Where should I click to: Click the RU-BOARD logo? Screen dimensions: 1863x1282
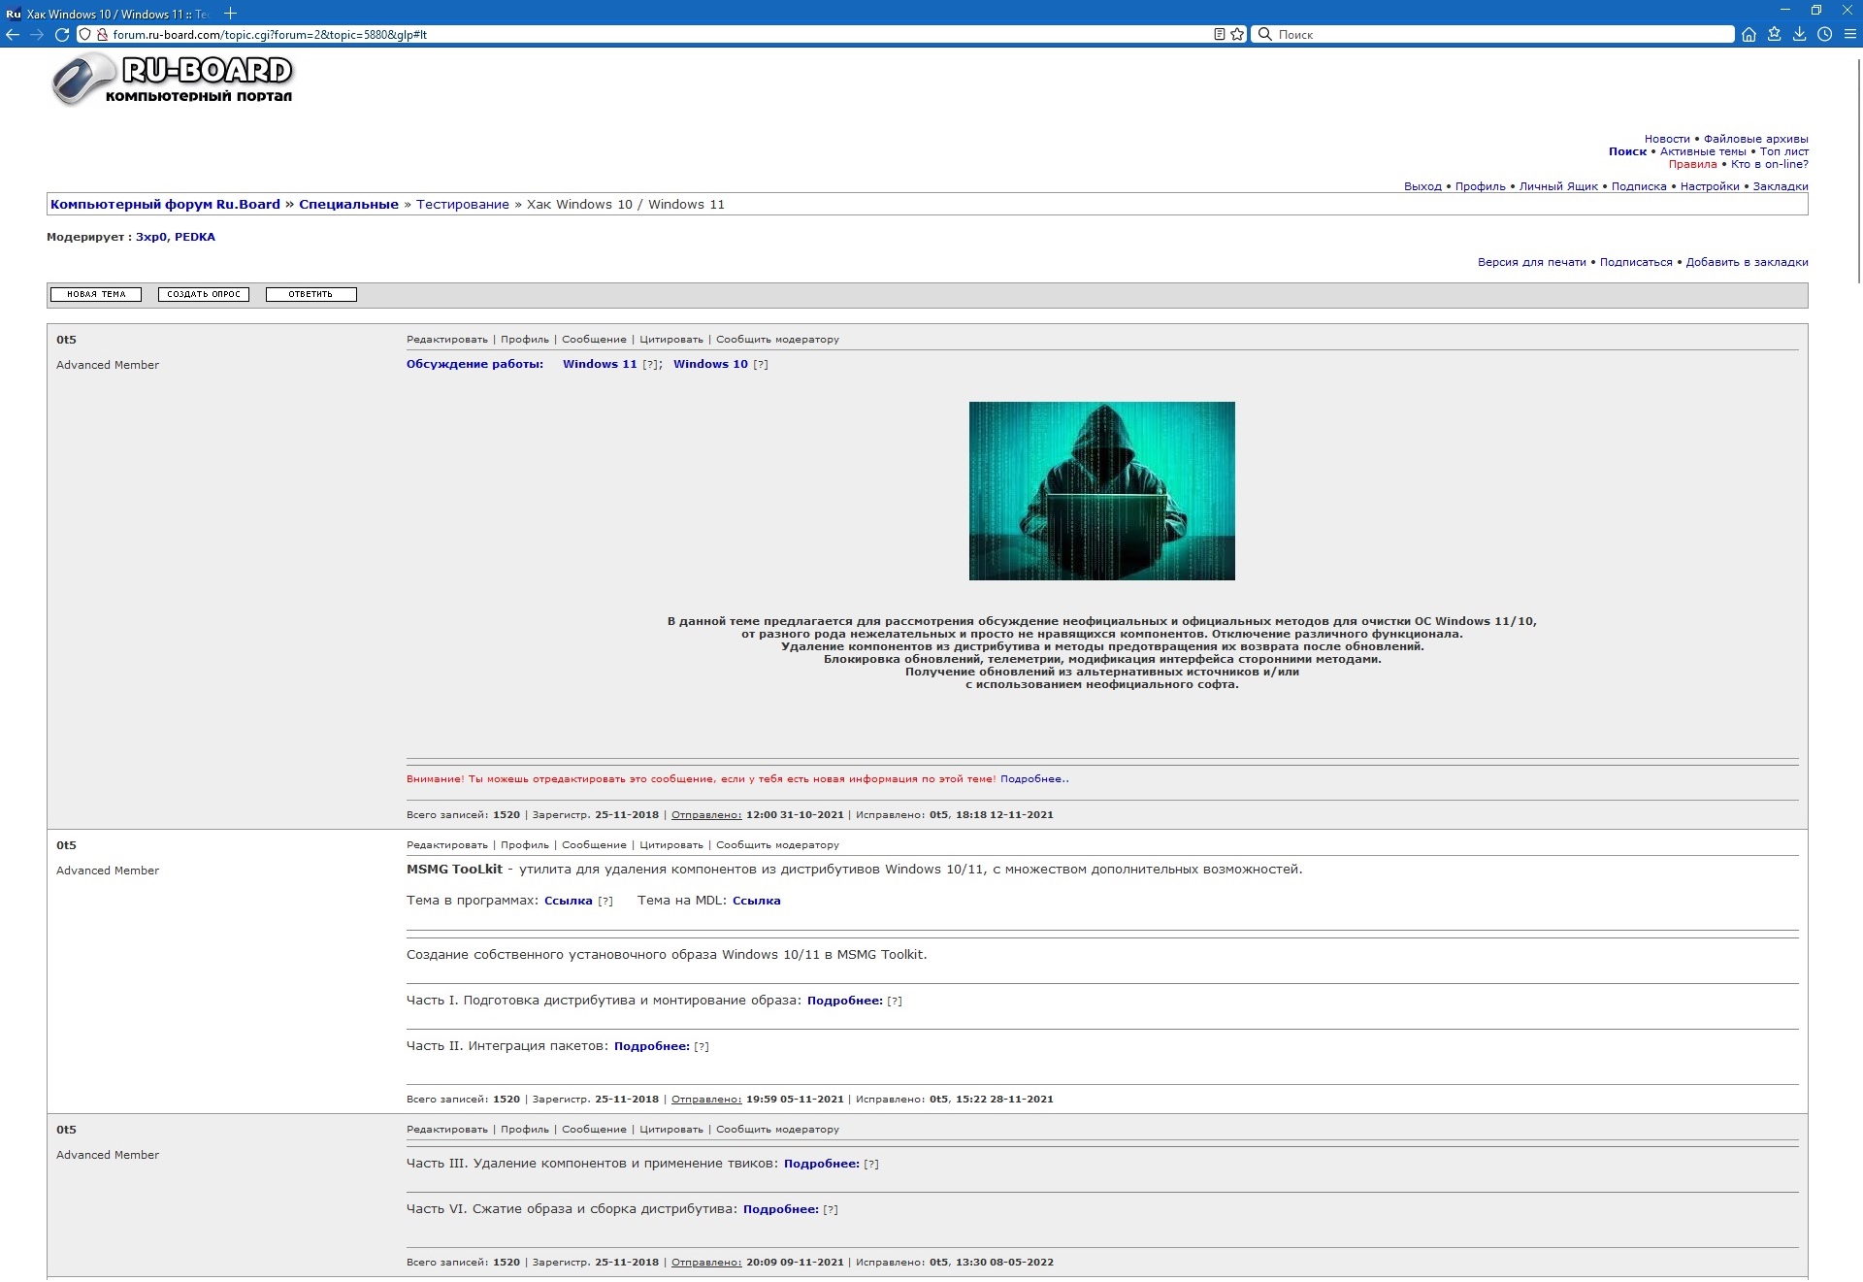coord(172,80)
